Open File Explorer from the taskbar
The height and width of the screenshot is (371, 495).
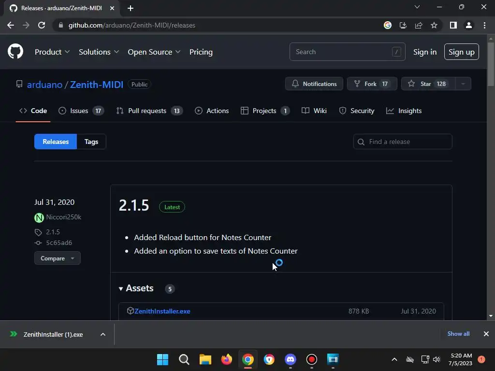205,359
